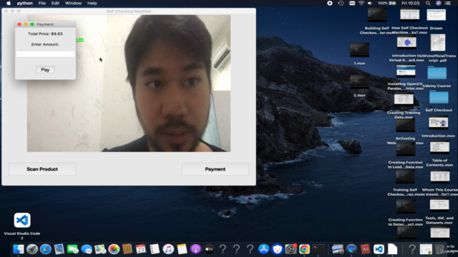Click the Fri 10.03 clock
The image size is (458, 257).
(410, 3)
